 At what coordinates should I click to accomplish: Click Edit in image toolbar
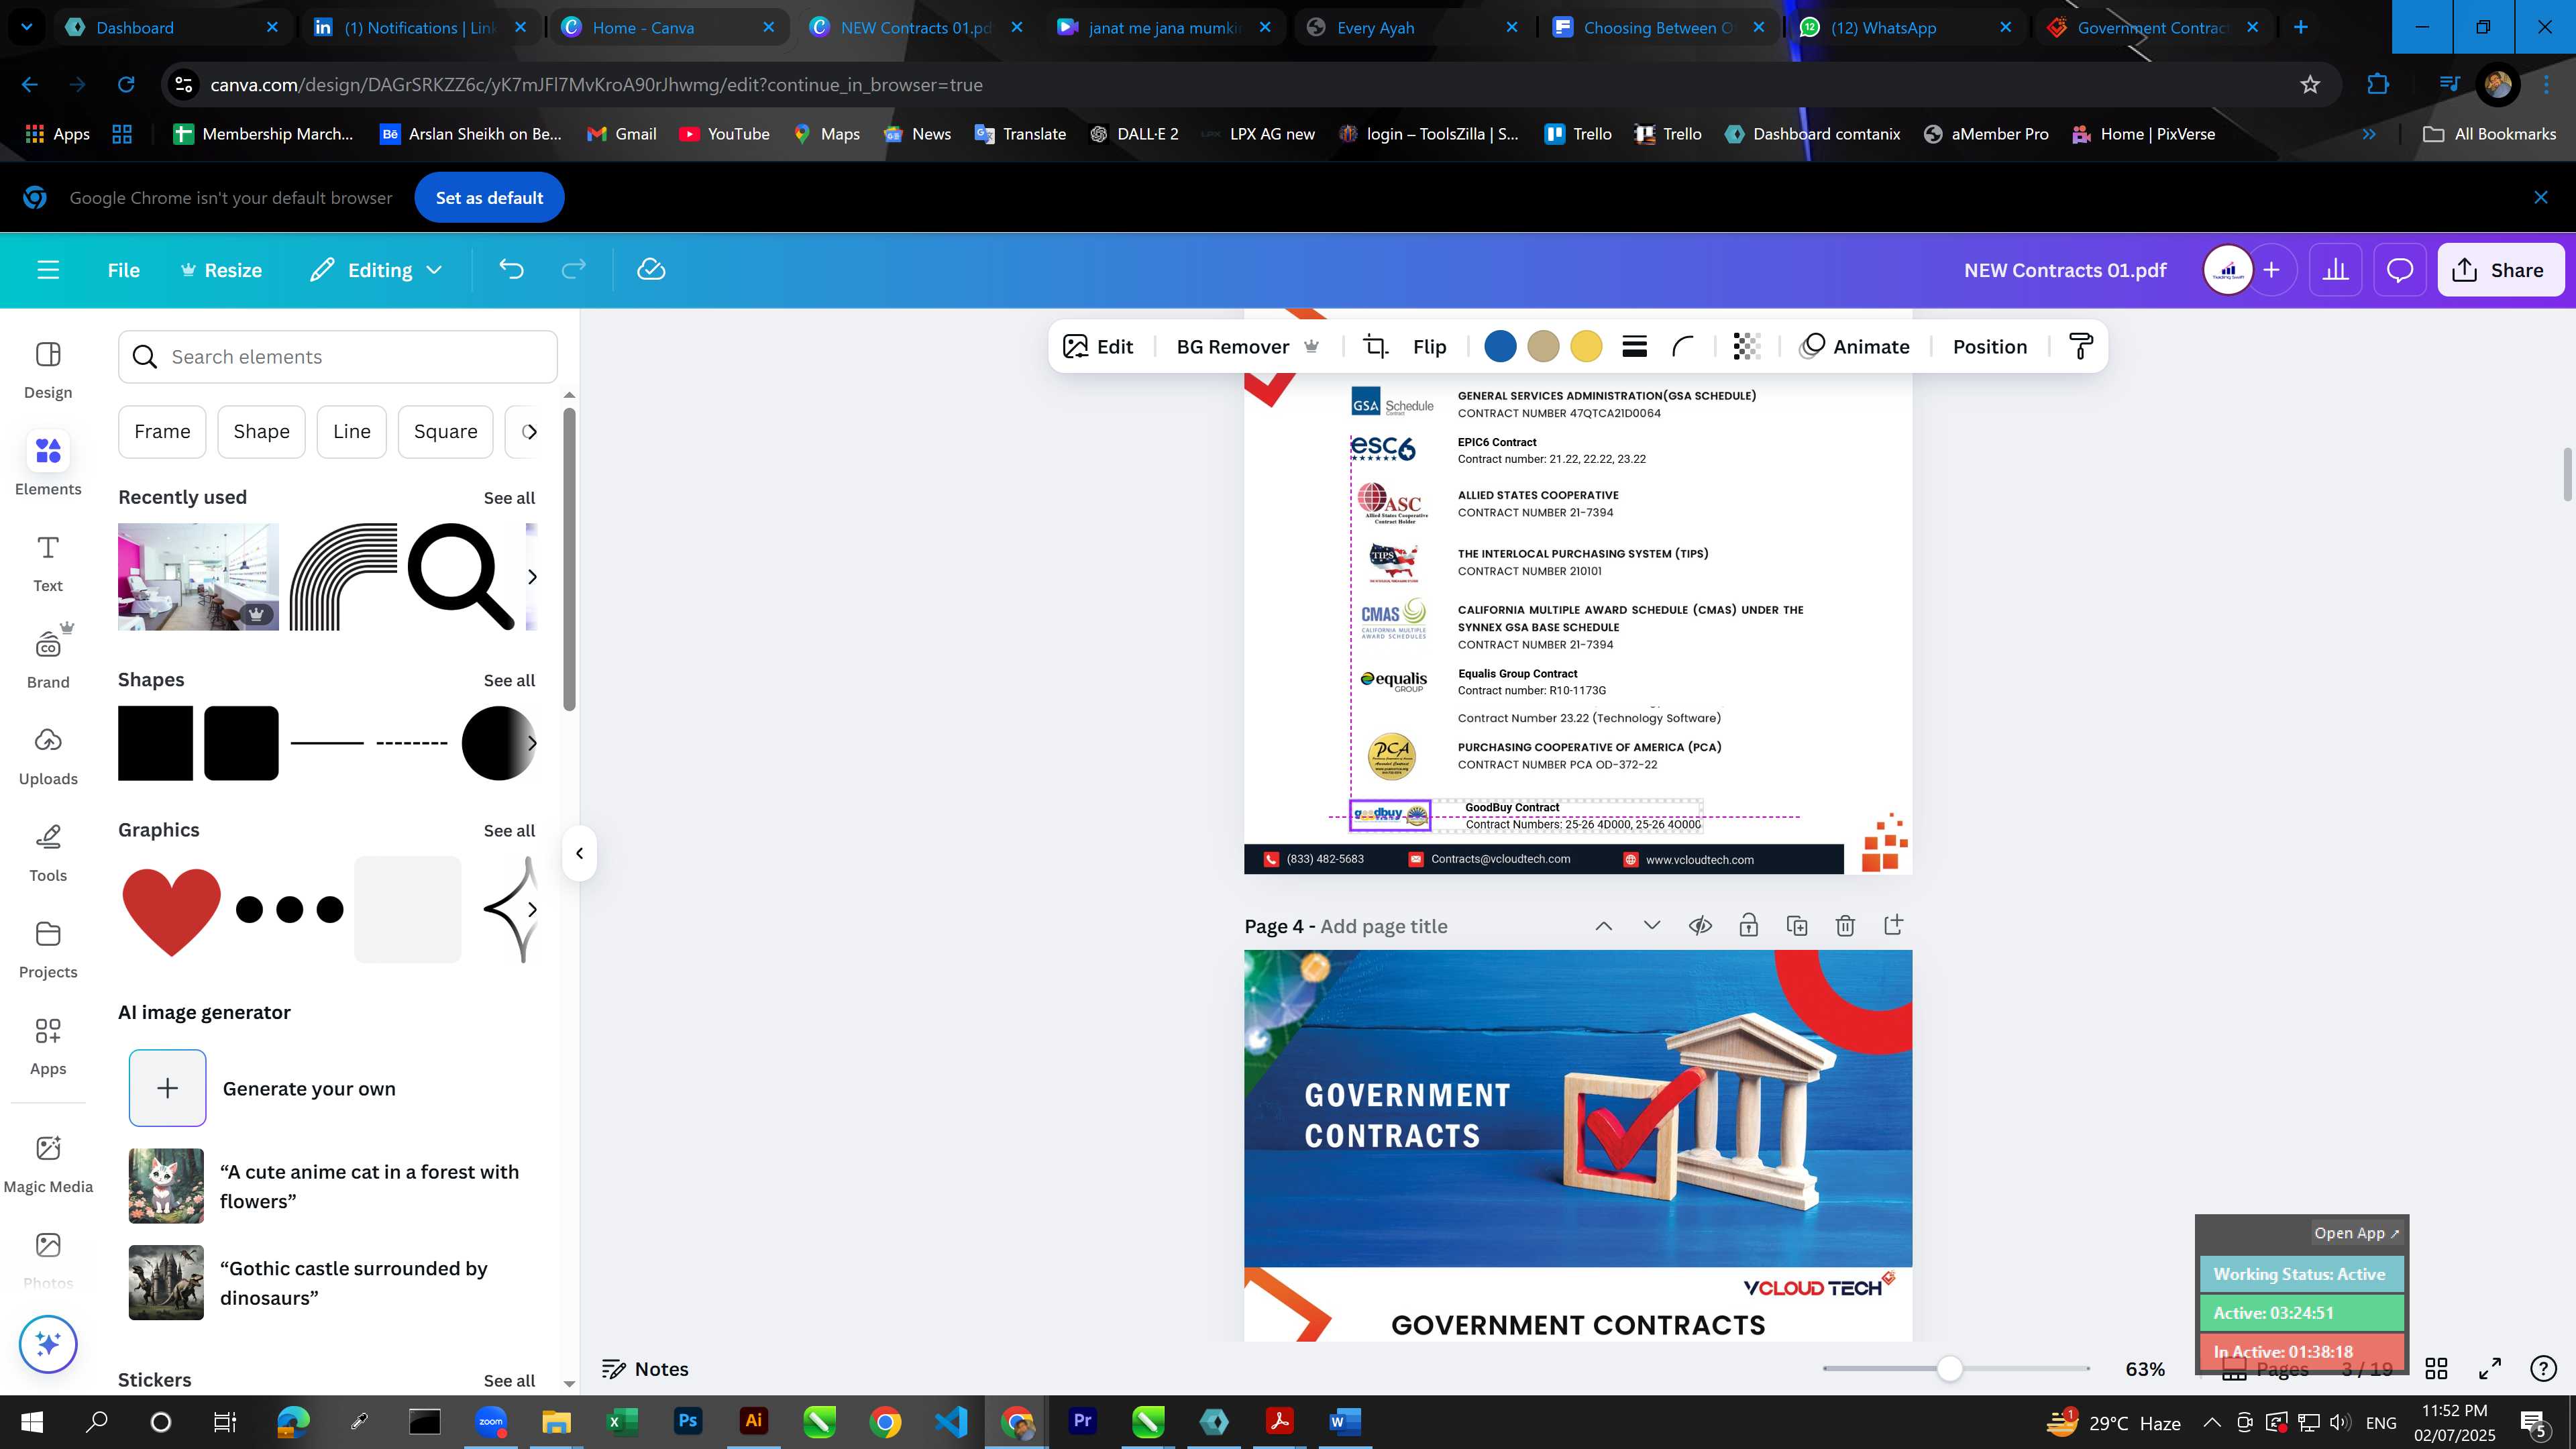1098,347
